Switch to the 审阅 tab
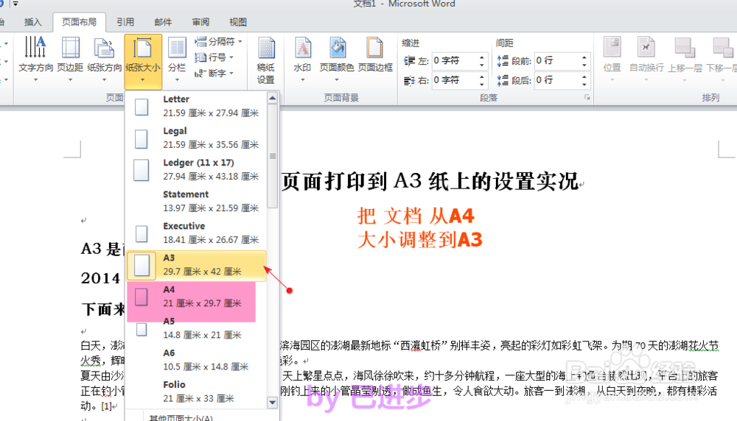This screenshot has height=421, width=737. pyautogui.click(x=200, y=22)
